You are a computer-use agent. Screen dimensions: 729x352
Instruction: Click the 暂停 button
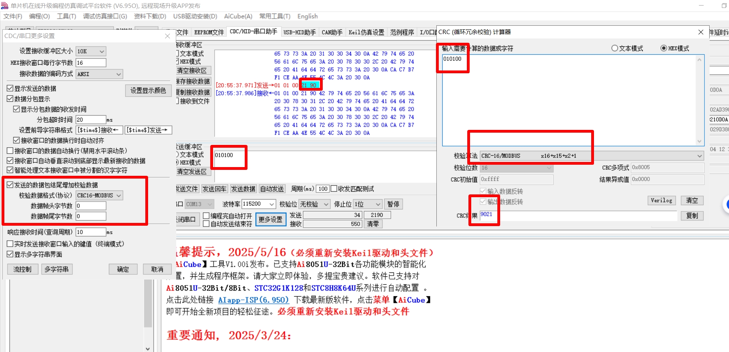click(x=393, y=204)
